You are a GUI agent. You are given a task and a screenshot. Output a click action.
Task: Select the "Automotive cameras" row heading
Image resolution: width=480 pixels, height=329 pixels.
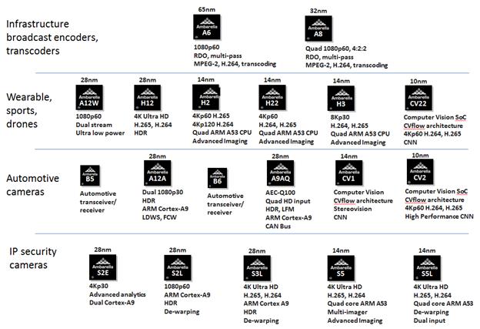click(x=35, y=181)
